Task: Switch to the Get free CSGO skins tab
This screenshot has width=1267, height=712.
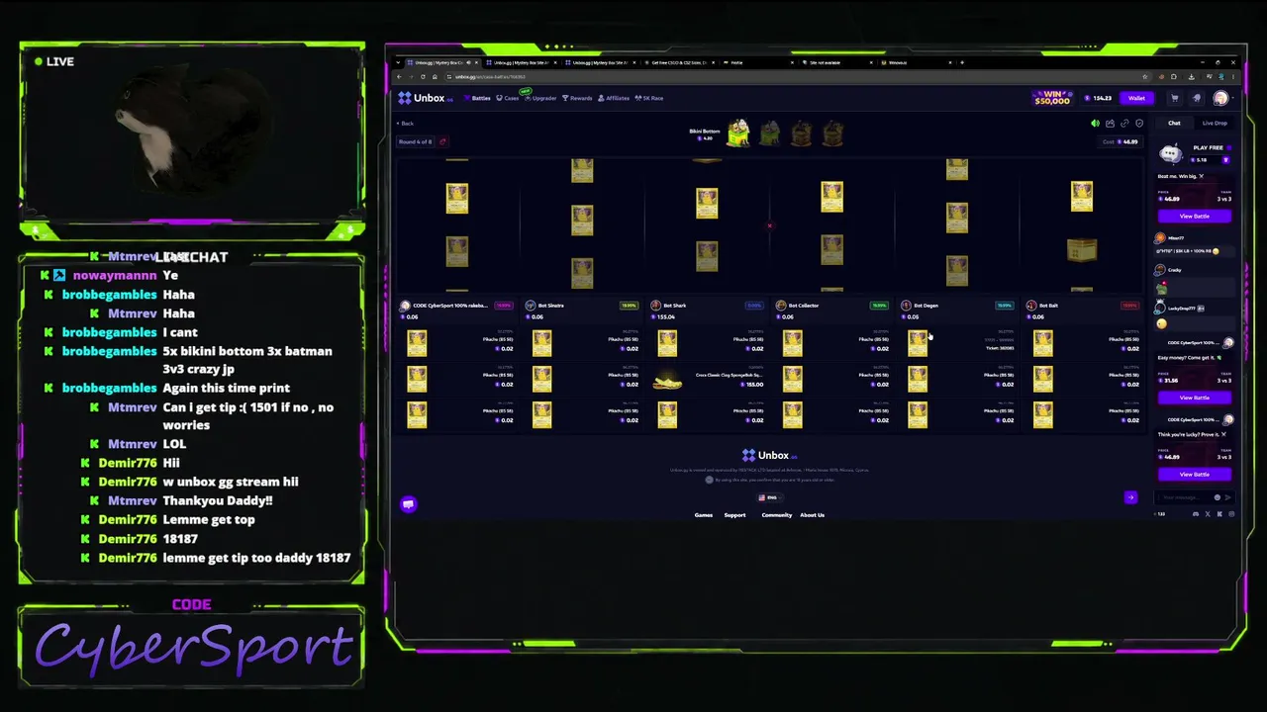Action: 685,62
